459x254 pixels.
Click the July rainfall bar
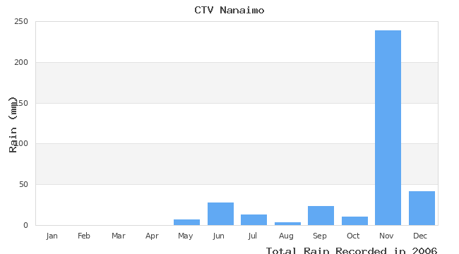pos(254,219)
